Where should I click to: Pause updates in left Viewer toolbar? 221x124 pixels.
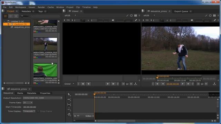tap(135, 15)
